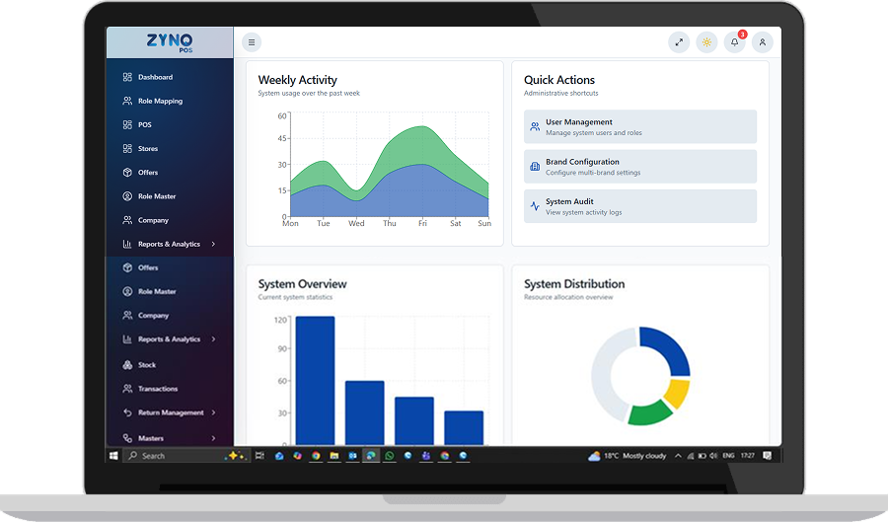The image size is (888, 522).
Task: Open WhatsApp from the taskbar
Action: click(x=389, y=456)
